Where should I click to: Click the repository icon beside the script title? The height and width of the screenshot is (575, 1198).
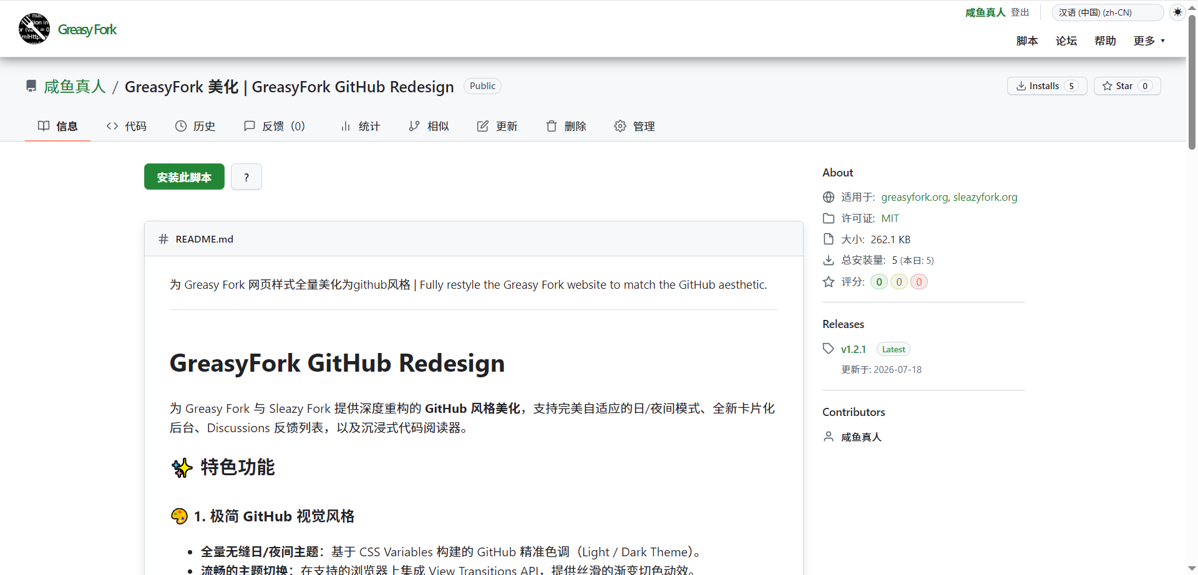tap(31, 86)
